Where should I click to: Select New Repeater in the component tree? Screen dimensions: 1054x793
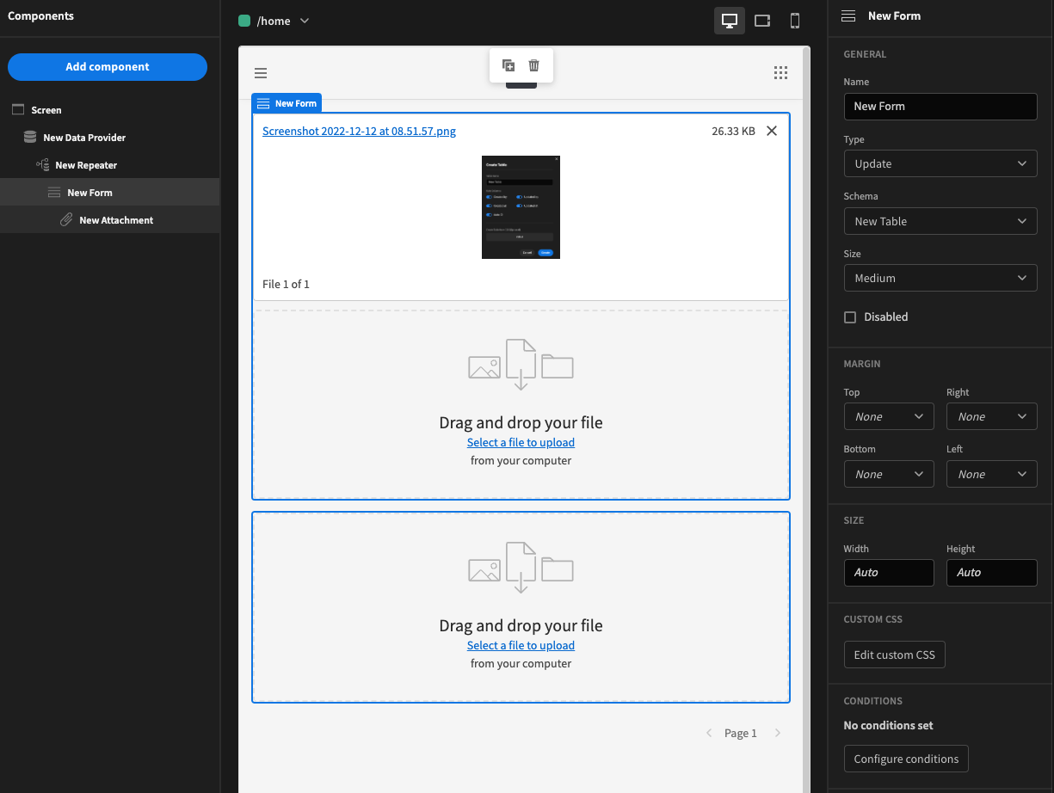coord(88,164)
